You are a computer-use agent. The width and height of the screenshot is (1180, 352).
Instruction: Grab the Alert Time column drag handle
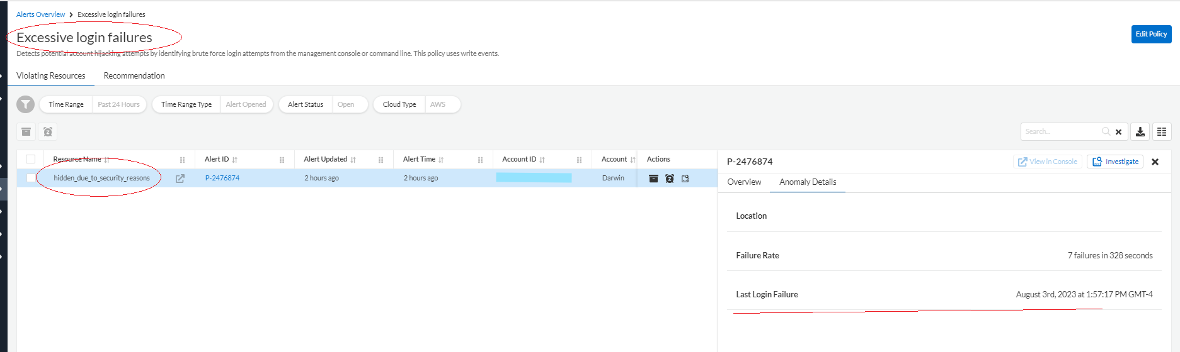[x=480, y=160]
